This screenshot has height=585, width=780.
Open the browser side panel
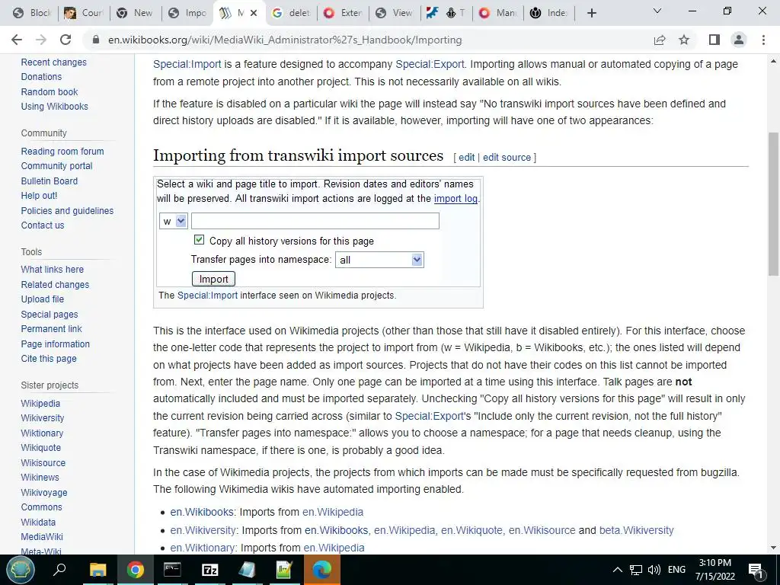click(x=714, y=40)
